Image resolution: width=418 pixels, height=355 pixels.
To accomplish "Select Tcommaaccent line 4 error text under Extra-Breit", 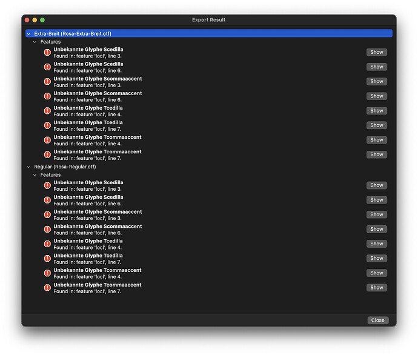I will tap(97, 140).
